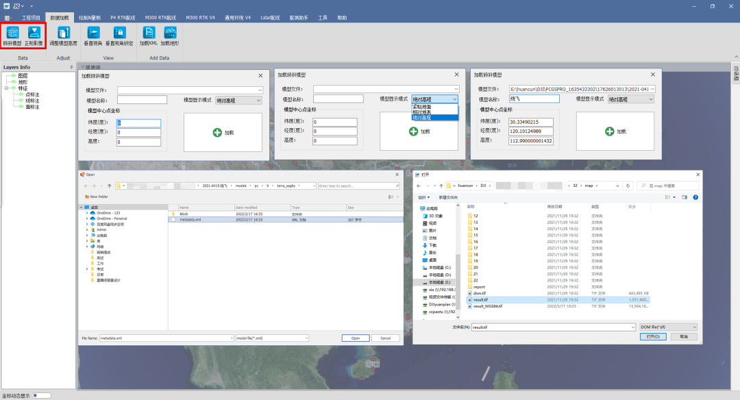
Task: Expand OneDrive - 123 in Open dialog tree
Action: 87,213
